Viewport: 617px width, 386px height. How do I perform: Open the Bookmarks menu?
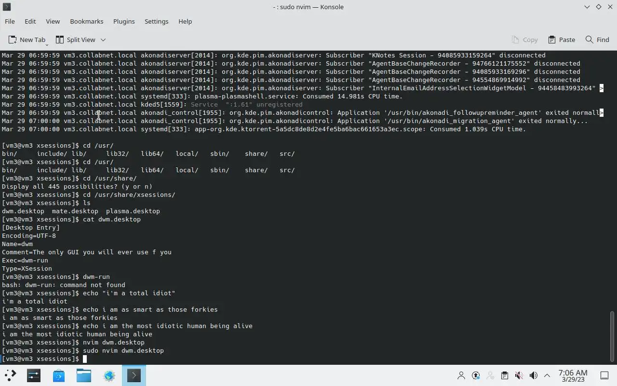(87, 21)
